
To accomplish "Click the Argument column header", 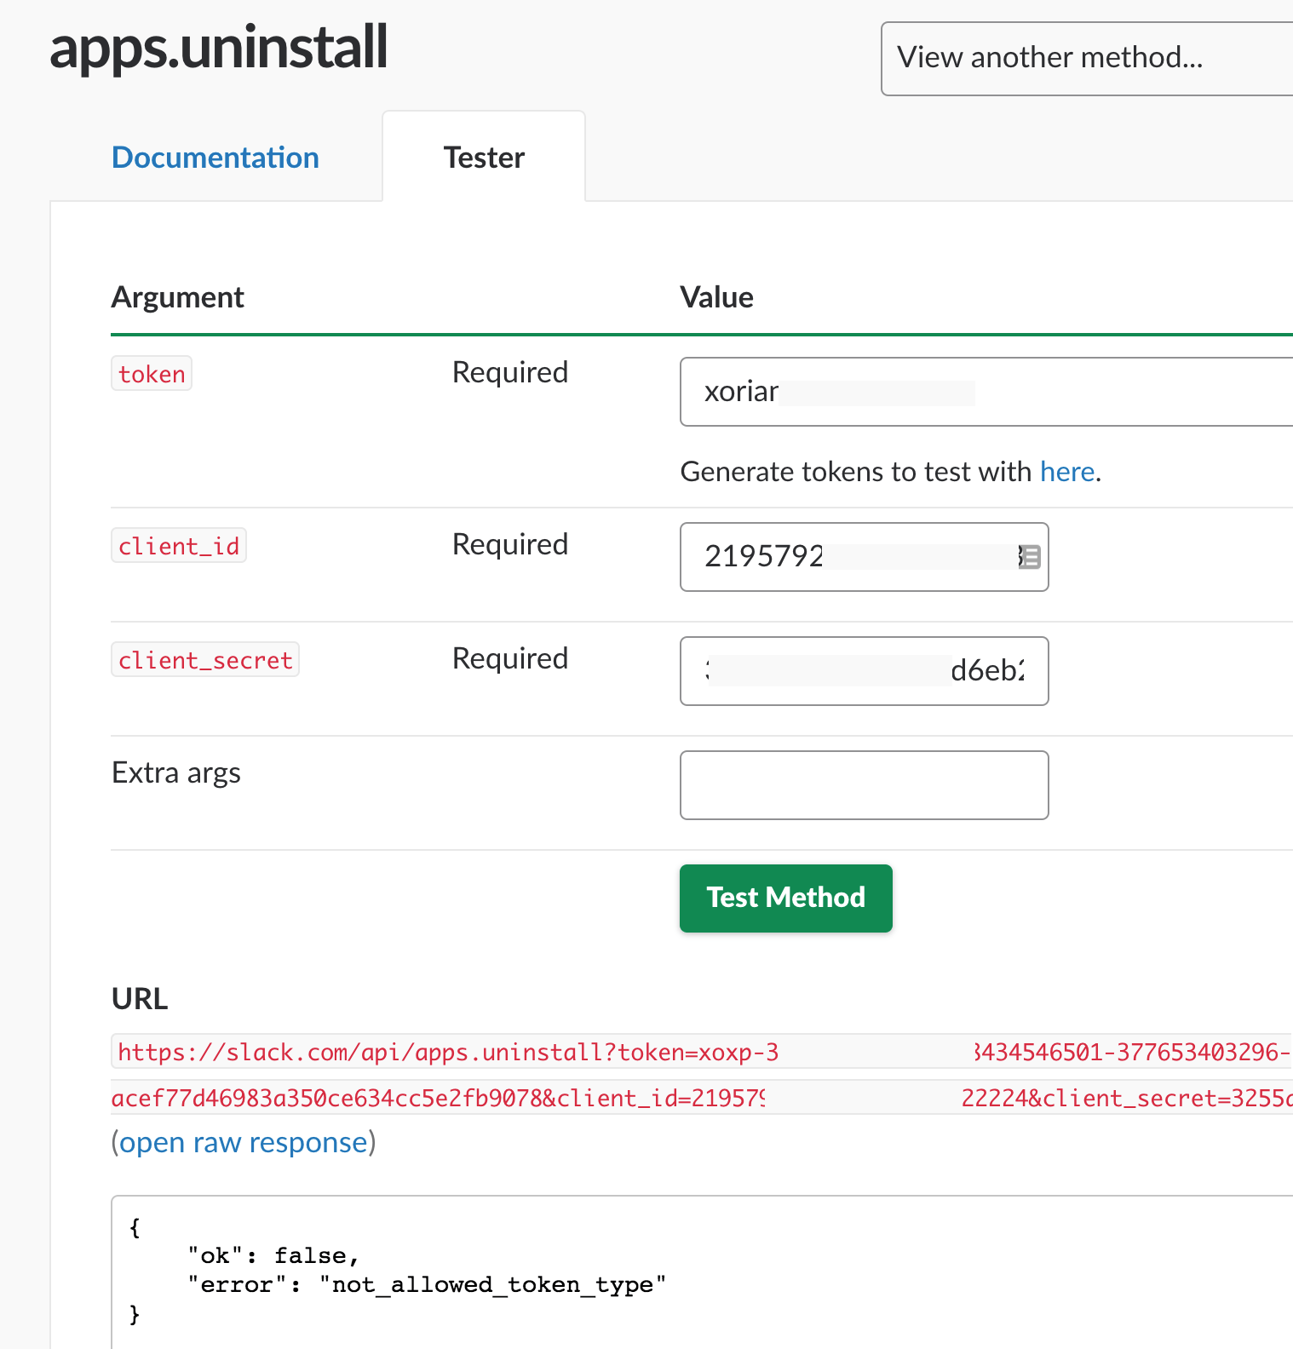I will click(x=177, y=297).
